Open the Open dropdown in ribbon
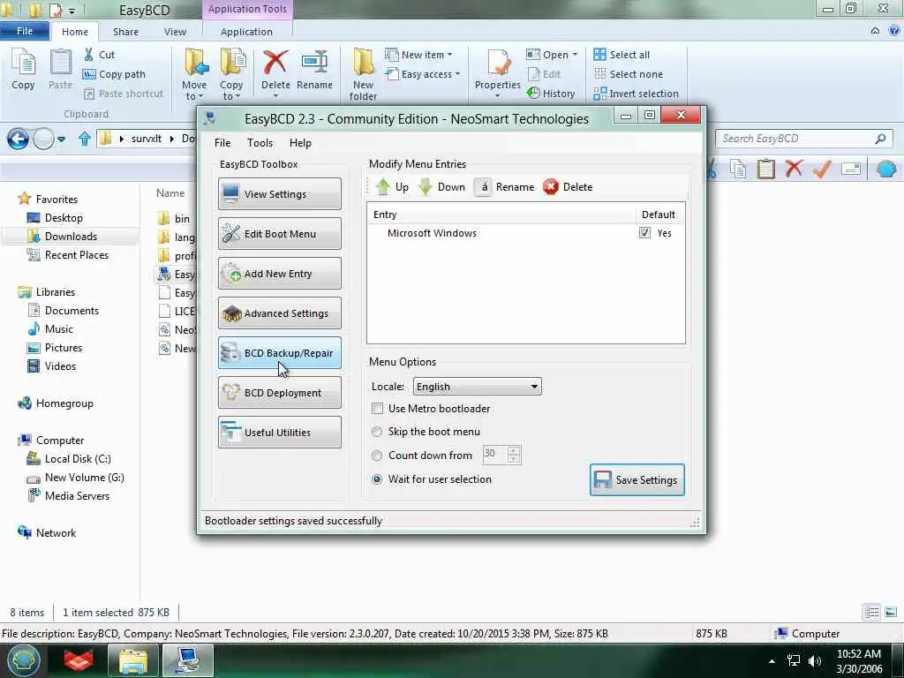The image size is (904, 678). [x=552, y=55]
